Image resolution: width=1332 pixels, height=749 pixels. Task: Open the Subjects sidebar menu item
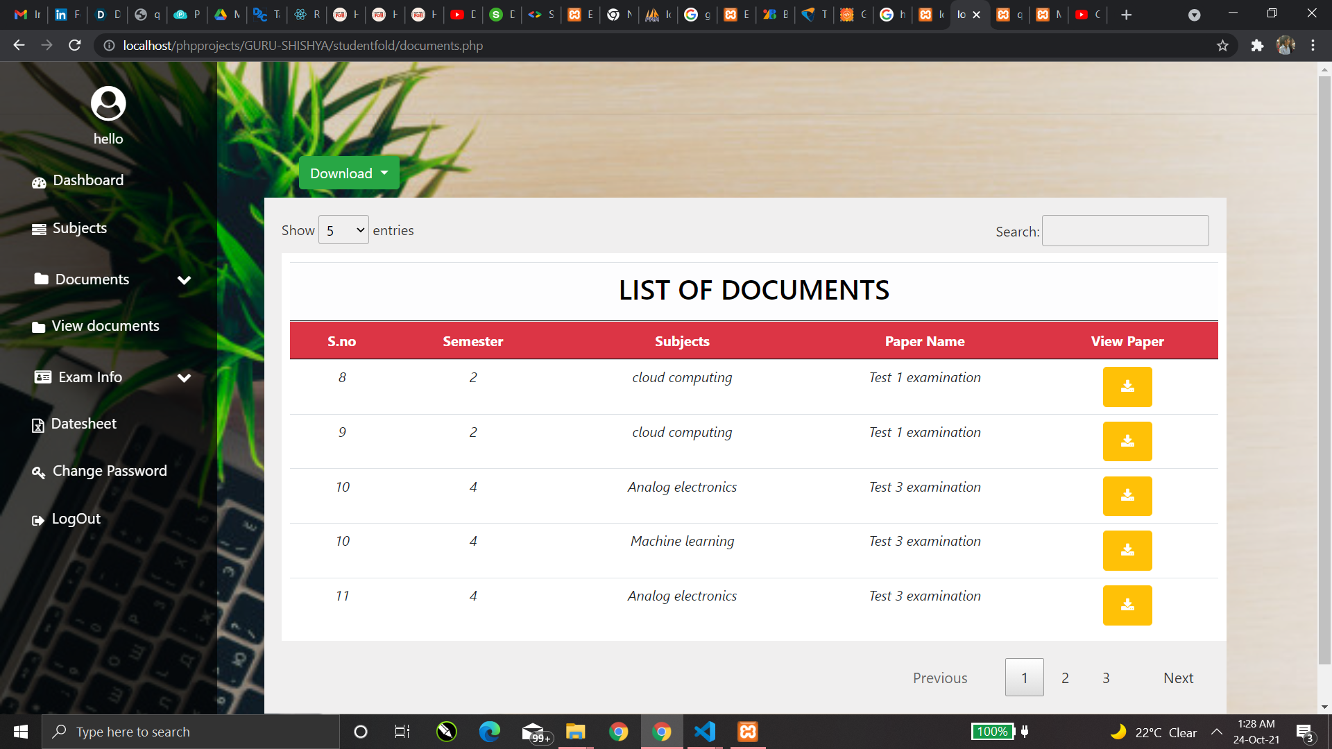coord(79,228)
